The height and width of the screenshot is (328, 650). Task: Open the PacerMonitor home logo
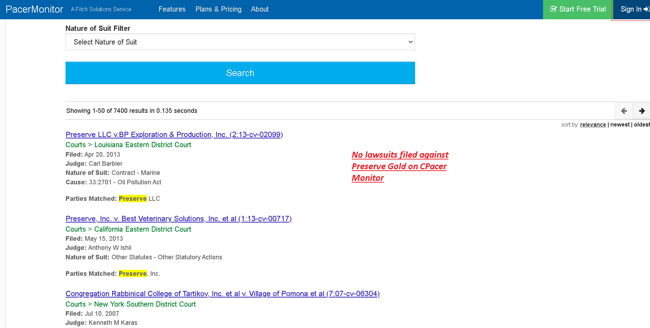(x=34, y=9)
